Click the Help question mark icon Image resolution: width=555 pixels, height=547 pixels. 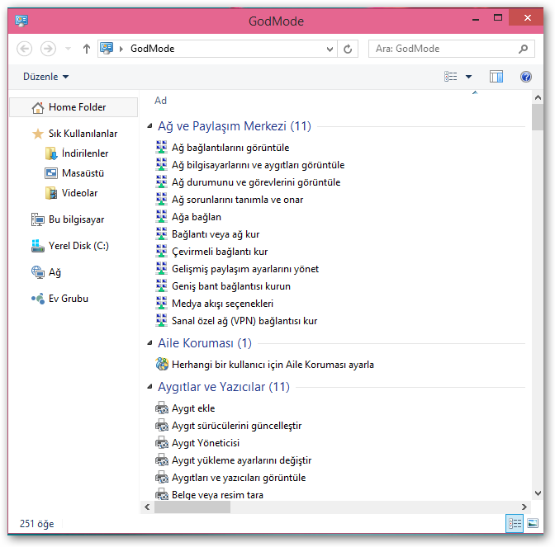[526, 77]
